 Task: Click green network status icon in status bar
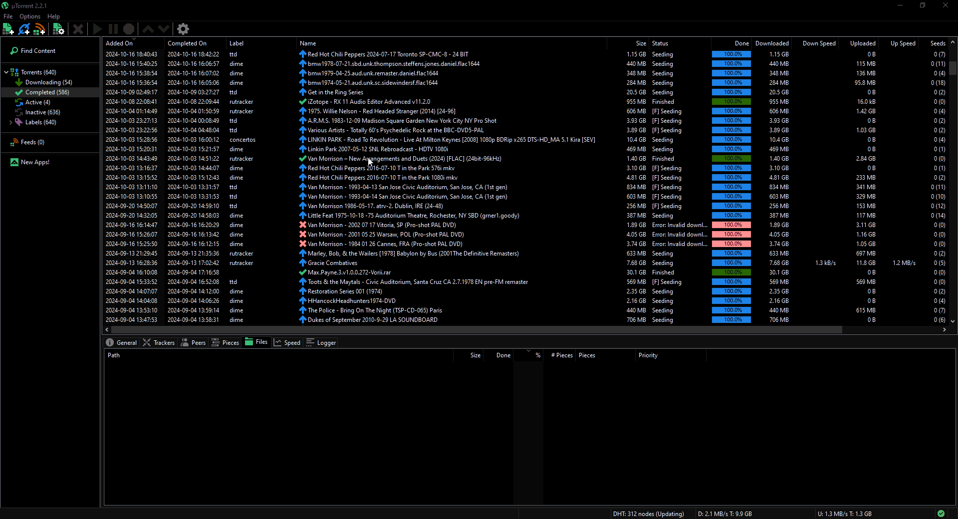coord(941,514)
